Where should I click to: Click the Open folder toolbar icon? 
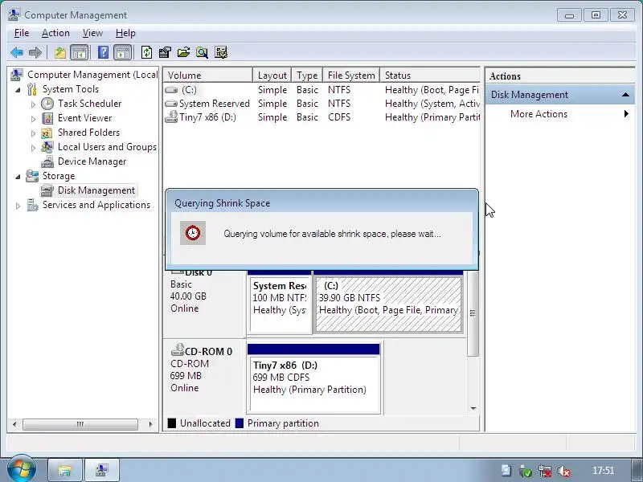tap(183, 52)
